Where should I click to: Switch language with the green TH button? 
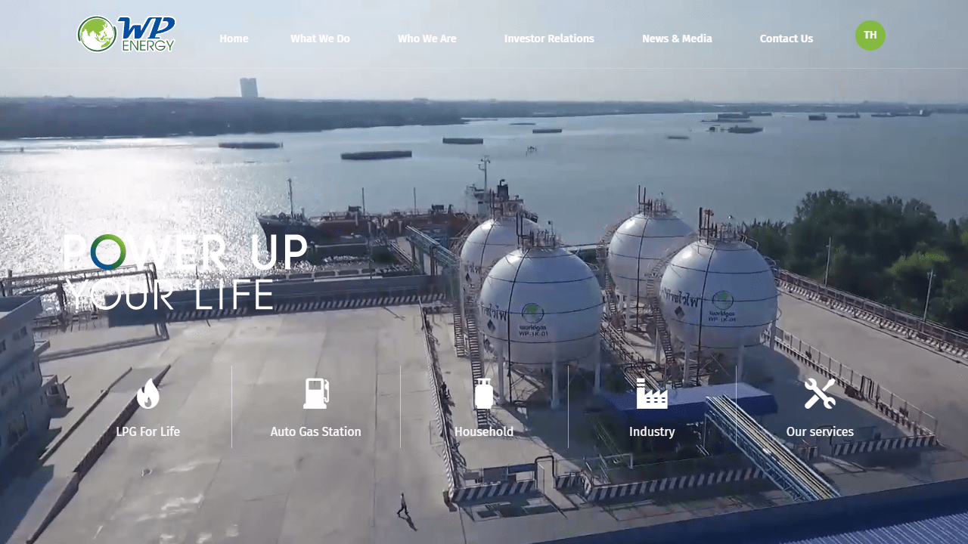[x=870, y=36]
